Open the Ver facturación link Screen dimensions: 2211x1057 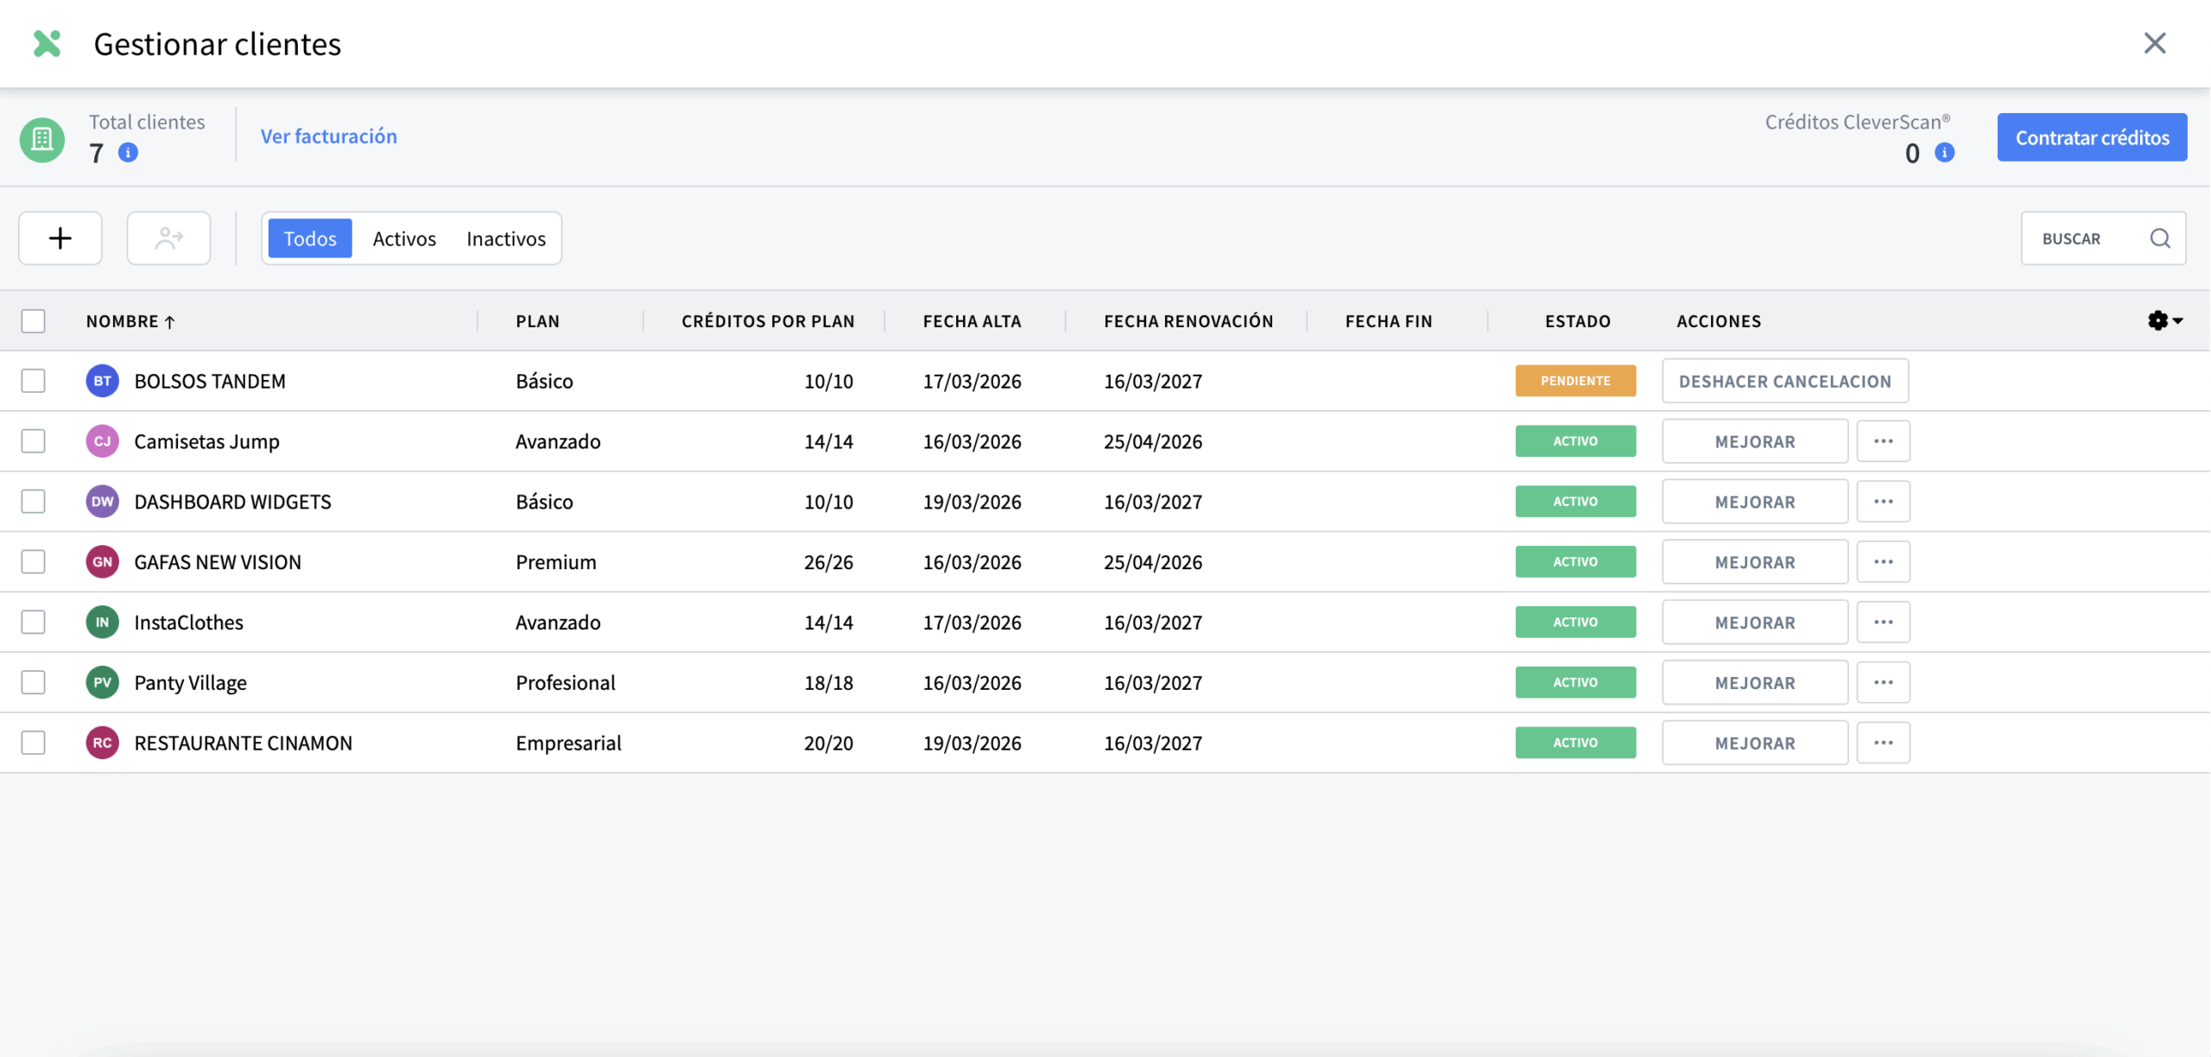pos(328,136)
